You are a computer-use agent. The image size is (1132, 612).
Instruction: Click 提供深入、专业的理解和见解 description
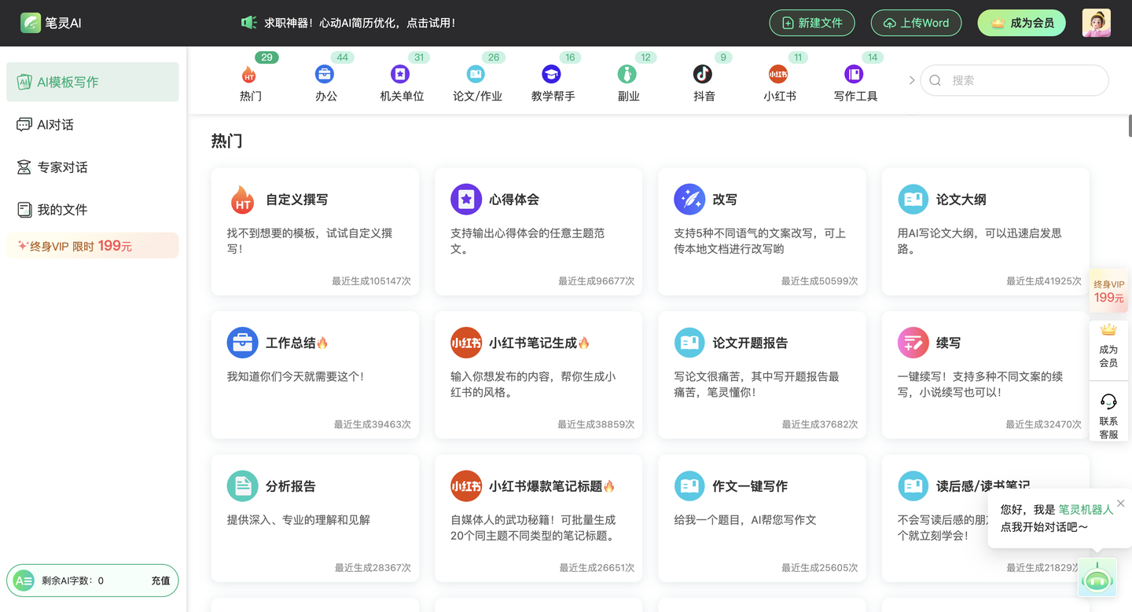pos(299,519)
